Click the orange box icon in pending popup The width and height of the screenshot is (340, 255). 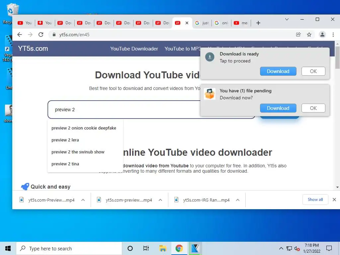[210, 94]
